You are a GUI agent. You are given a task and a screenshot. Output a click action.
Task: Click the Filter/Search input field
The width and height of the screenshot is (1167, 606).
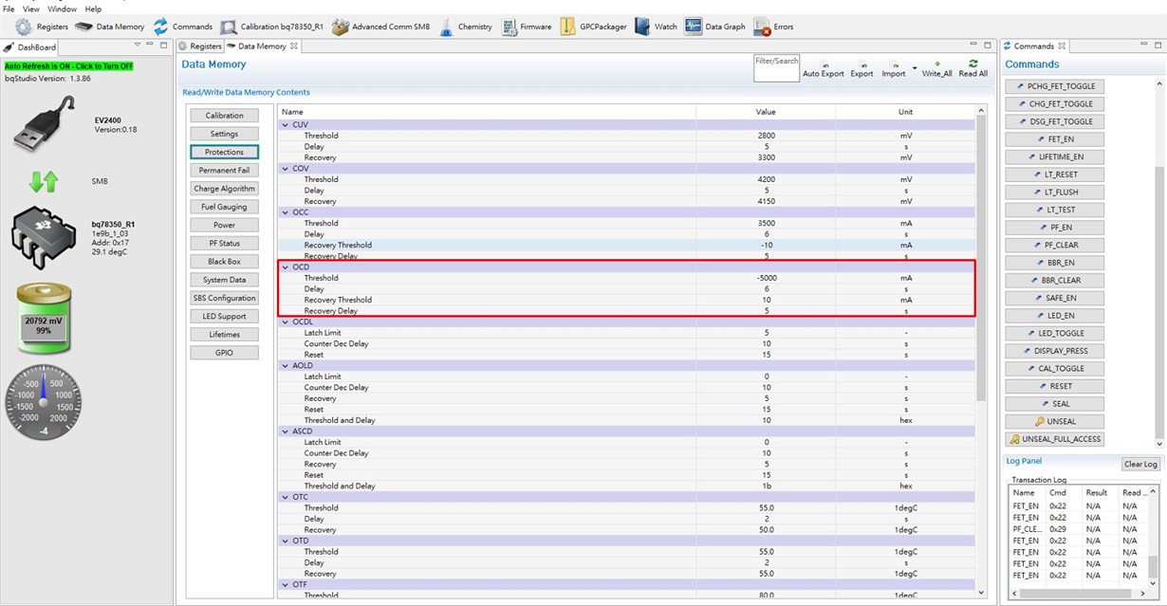(777, 69)
